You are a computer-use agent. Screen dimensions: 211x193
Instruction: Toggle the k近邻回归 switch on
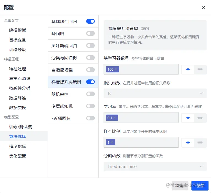tap(90, 118)
